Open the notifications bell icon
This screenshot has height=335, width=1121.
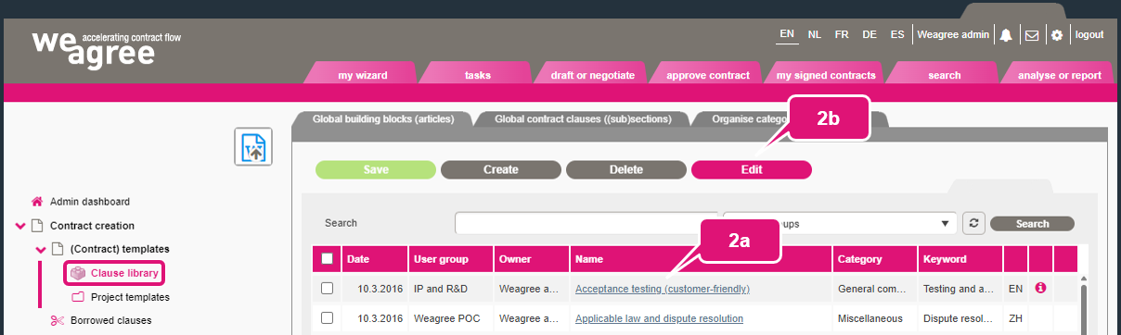pos(1006,35)
